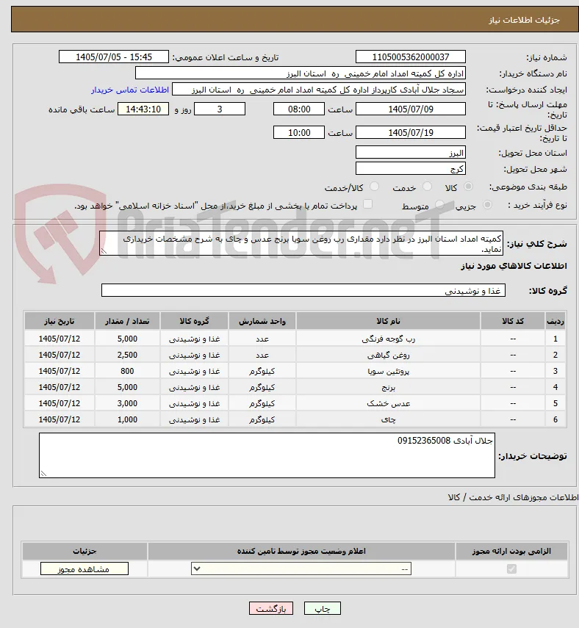
Task: Click the need date in the چای row
Action: [60, 419]
